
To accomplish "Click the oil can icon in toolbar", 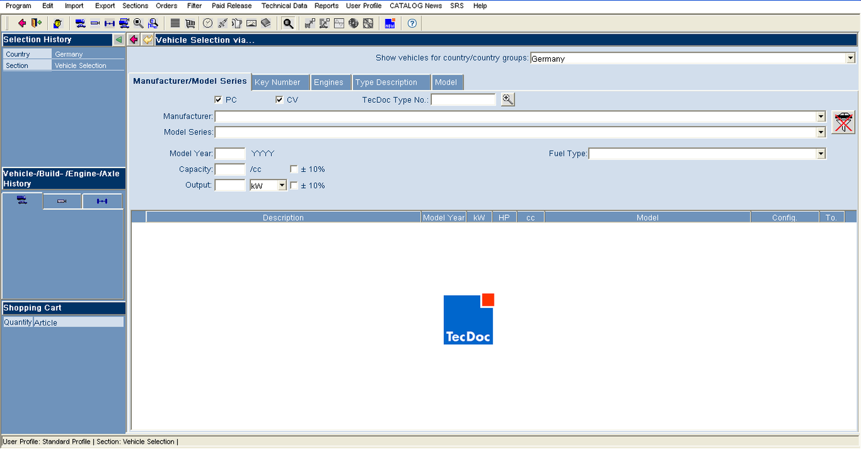I will tap(237, 23).
